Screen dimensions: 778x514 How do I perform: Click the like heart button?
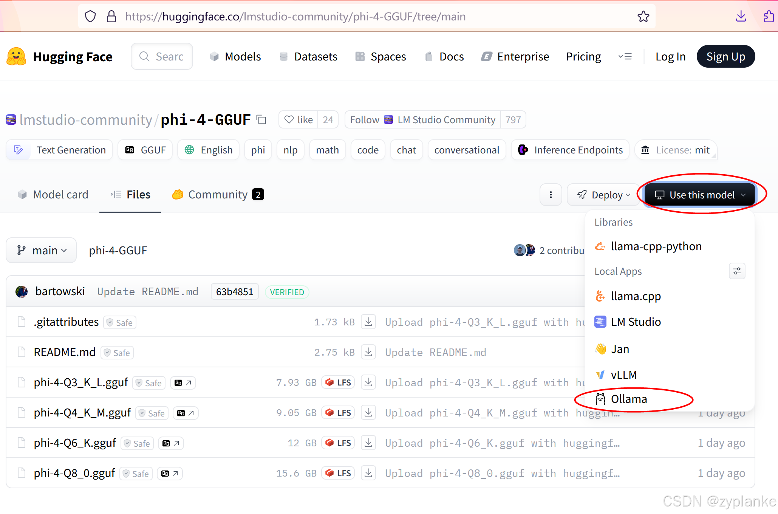[x=299, y=120]
